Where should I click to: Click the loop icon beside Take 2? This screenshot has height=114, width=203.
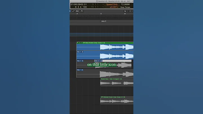pos(82,61)
